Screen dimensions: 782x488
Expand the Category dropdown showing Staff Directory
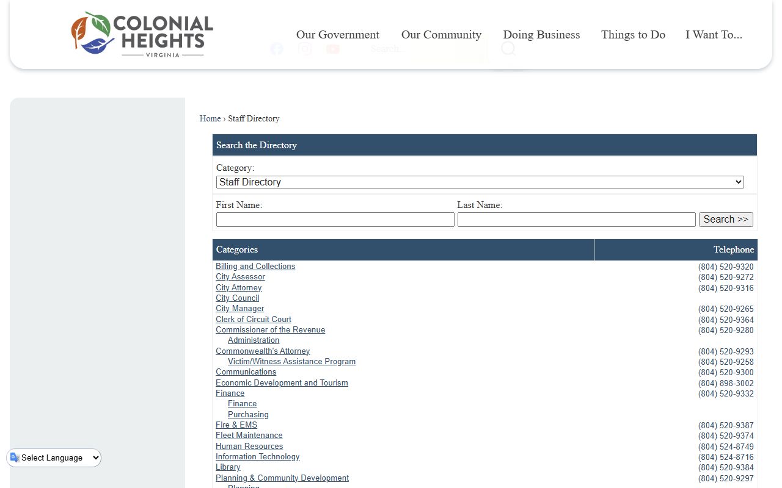tap(480, 182)
